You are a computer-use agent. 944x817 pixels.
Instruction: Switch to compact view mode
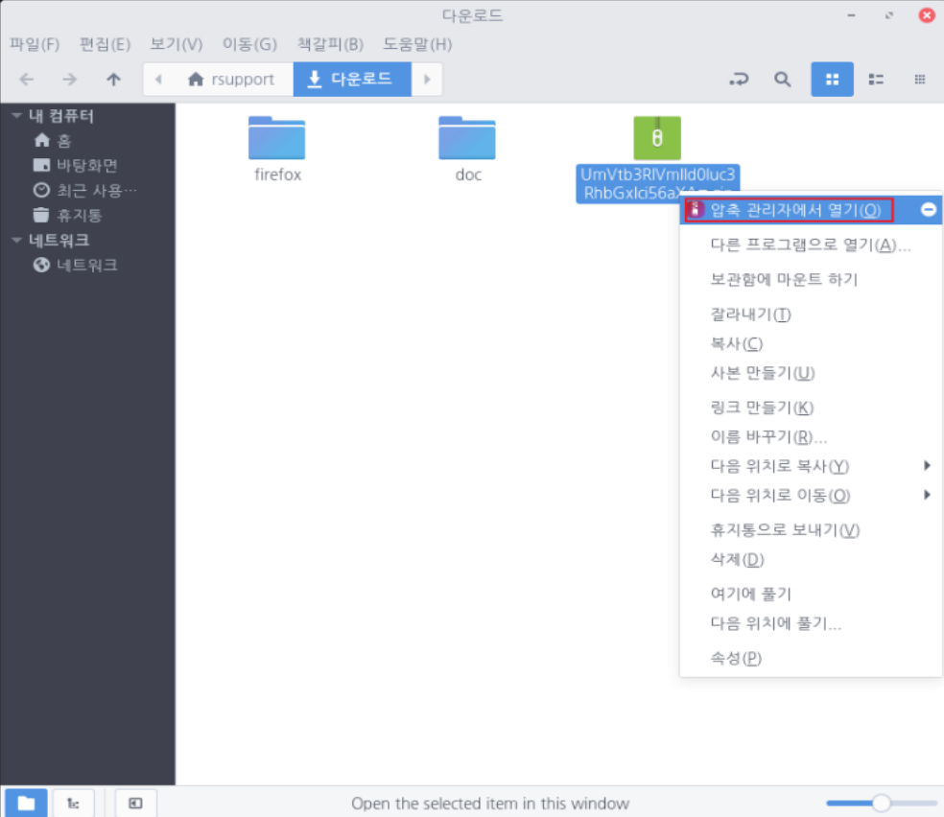coord(919,80)
